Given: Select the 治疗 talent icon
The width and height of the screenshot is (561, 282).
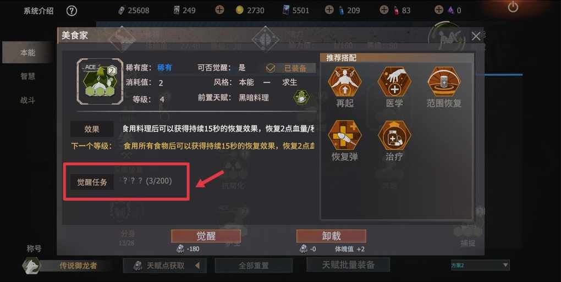Looking at the screenshot, I should tap(394, 135).
